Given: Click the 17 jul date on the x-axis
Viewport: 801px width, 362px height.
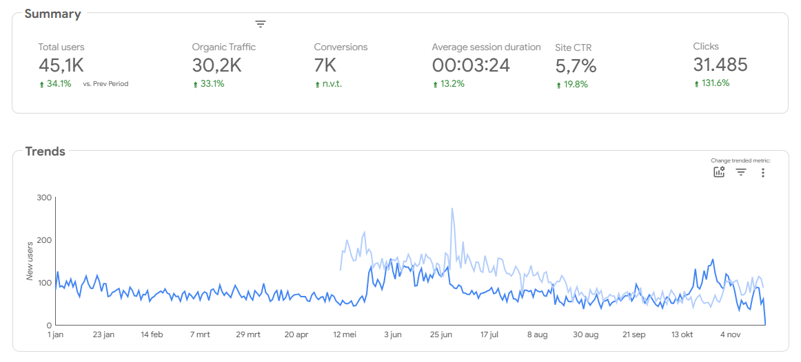Looking at the screenshot, I should (x=489, y=335).
